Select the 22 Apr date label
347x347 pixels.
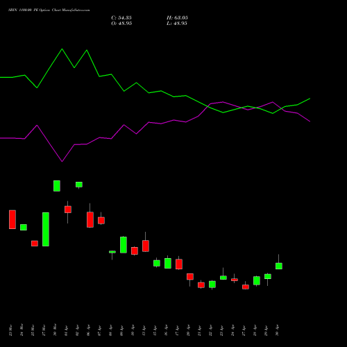(x=210, y=330)
